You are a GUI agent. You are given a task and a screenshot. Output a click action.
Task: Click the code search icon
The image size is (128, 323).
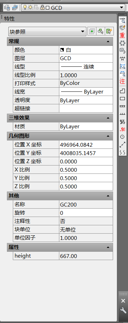[122, 20]
